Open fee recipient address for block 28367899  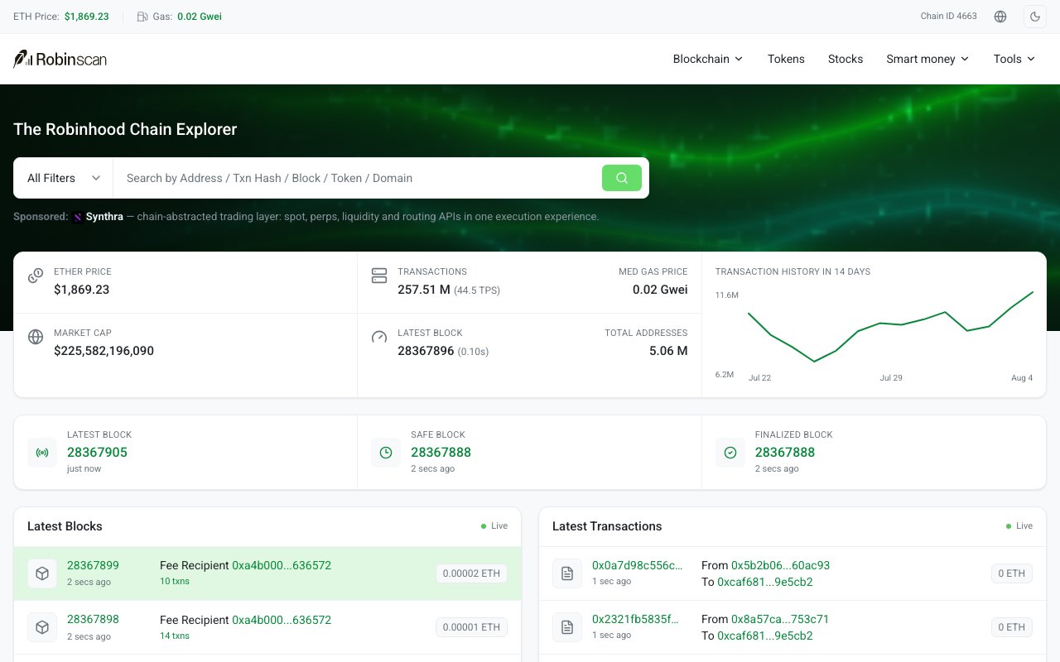point(282,566)
